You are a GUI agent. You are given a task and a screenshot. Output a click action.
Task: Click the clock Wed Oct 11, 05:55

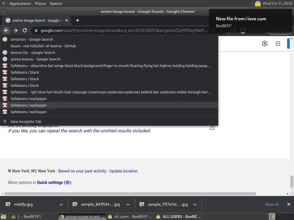point(278,3)
